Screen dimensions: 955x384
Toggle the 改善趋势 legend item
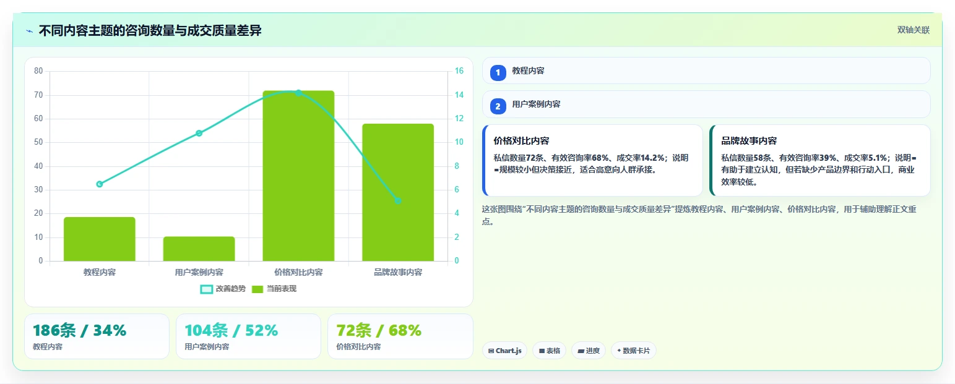(223, 289)
